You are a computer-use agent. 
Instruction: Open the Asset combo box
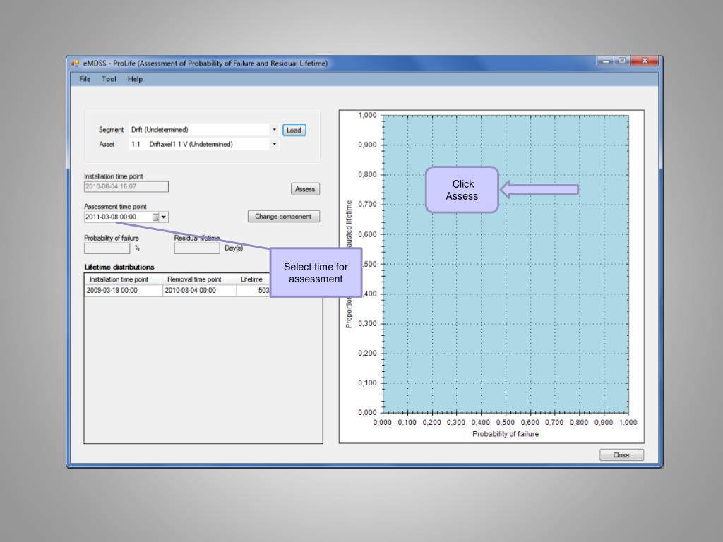click(x=274, y=144)
